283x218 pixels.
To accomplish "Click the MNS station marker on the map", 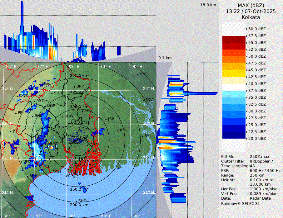I will [137, 74].
